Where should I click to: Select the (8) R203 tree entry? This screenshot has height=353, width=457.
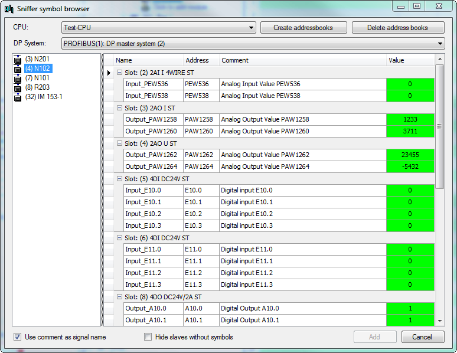click(x=37, y=87)
